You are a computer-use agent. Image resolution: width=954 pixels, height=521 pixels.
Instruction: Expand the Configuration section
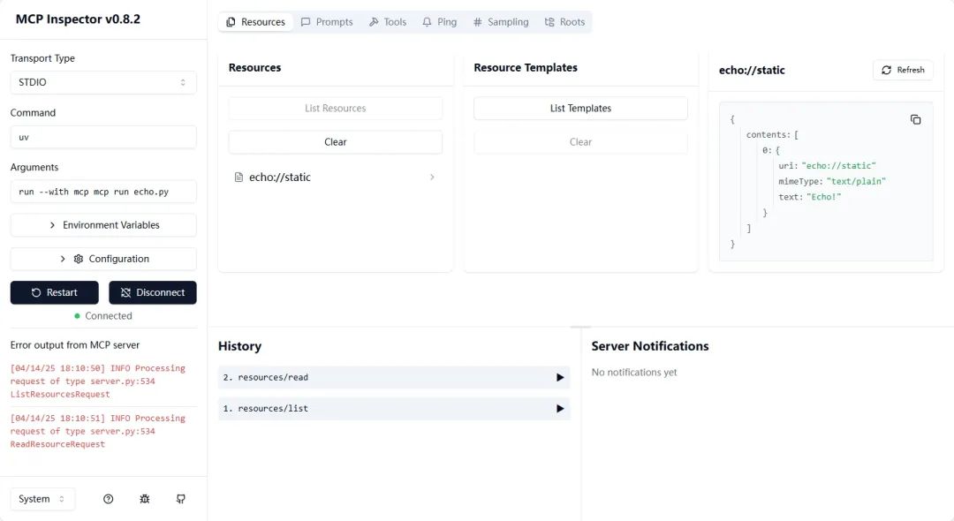click(x=103, y=259)
